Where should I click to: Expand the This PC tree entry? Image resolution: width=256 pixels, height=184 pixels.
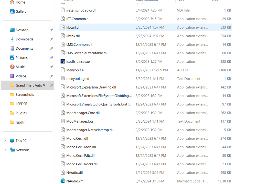5,140
